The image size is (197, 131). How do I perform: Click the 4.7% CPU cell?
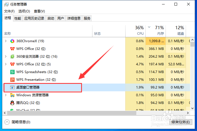point(135,64)
